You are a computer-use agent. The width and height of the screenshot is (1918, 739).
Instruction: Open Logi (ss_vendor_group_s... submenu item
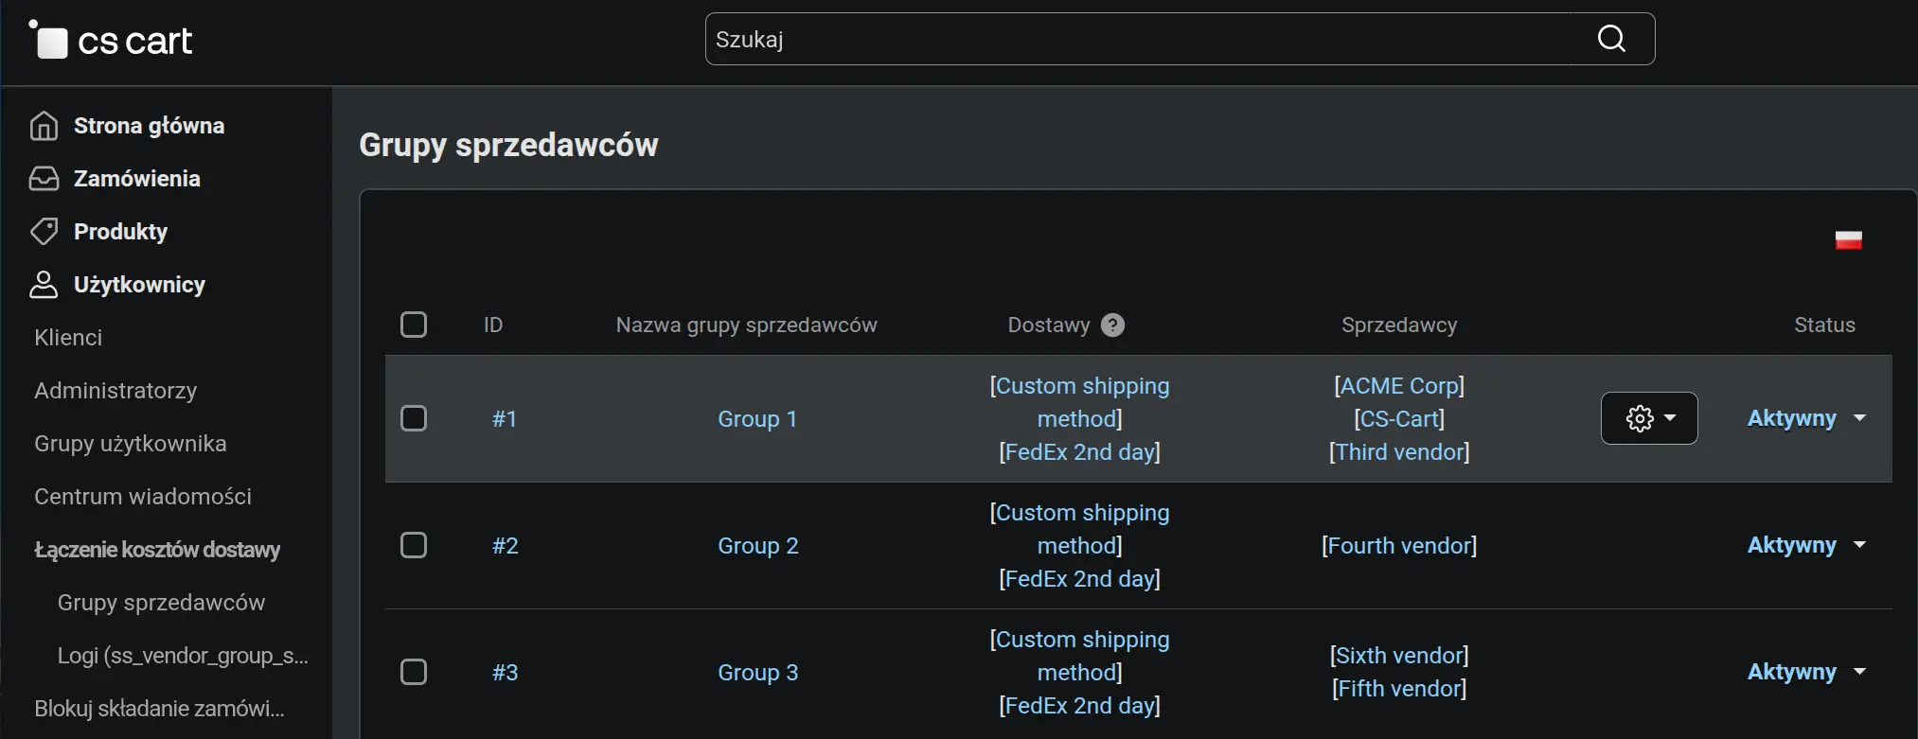coord(183,656)
